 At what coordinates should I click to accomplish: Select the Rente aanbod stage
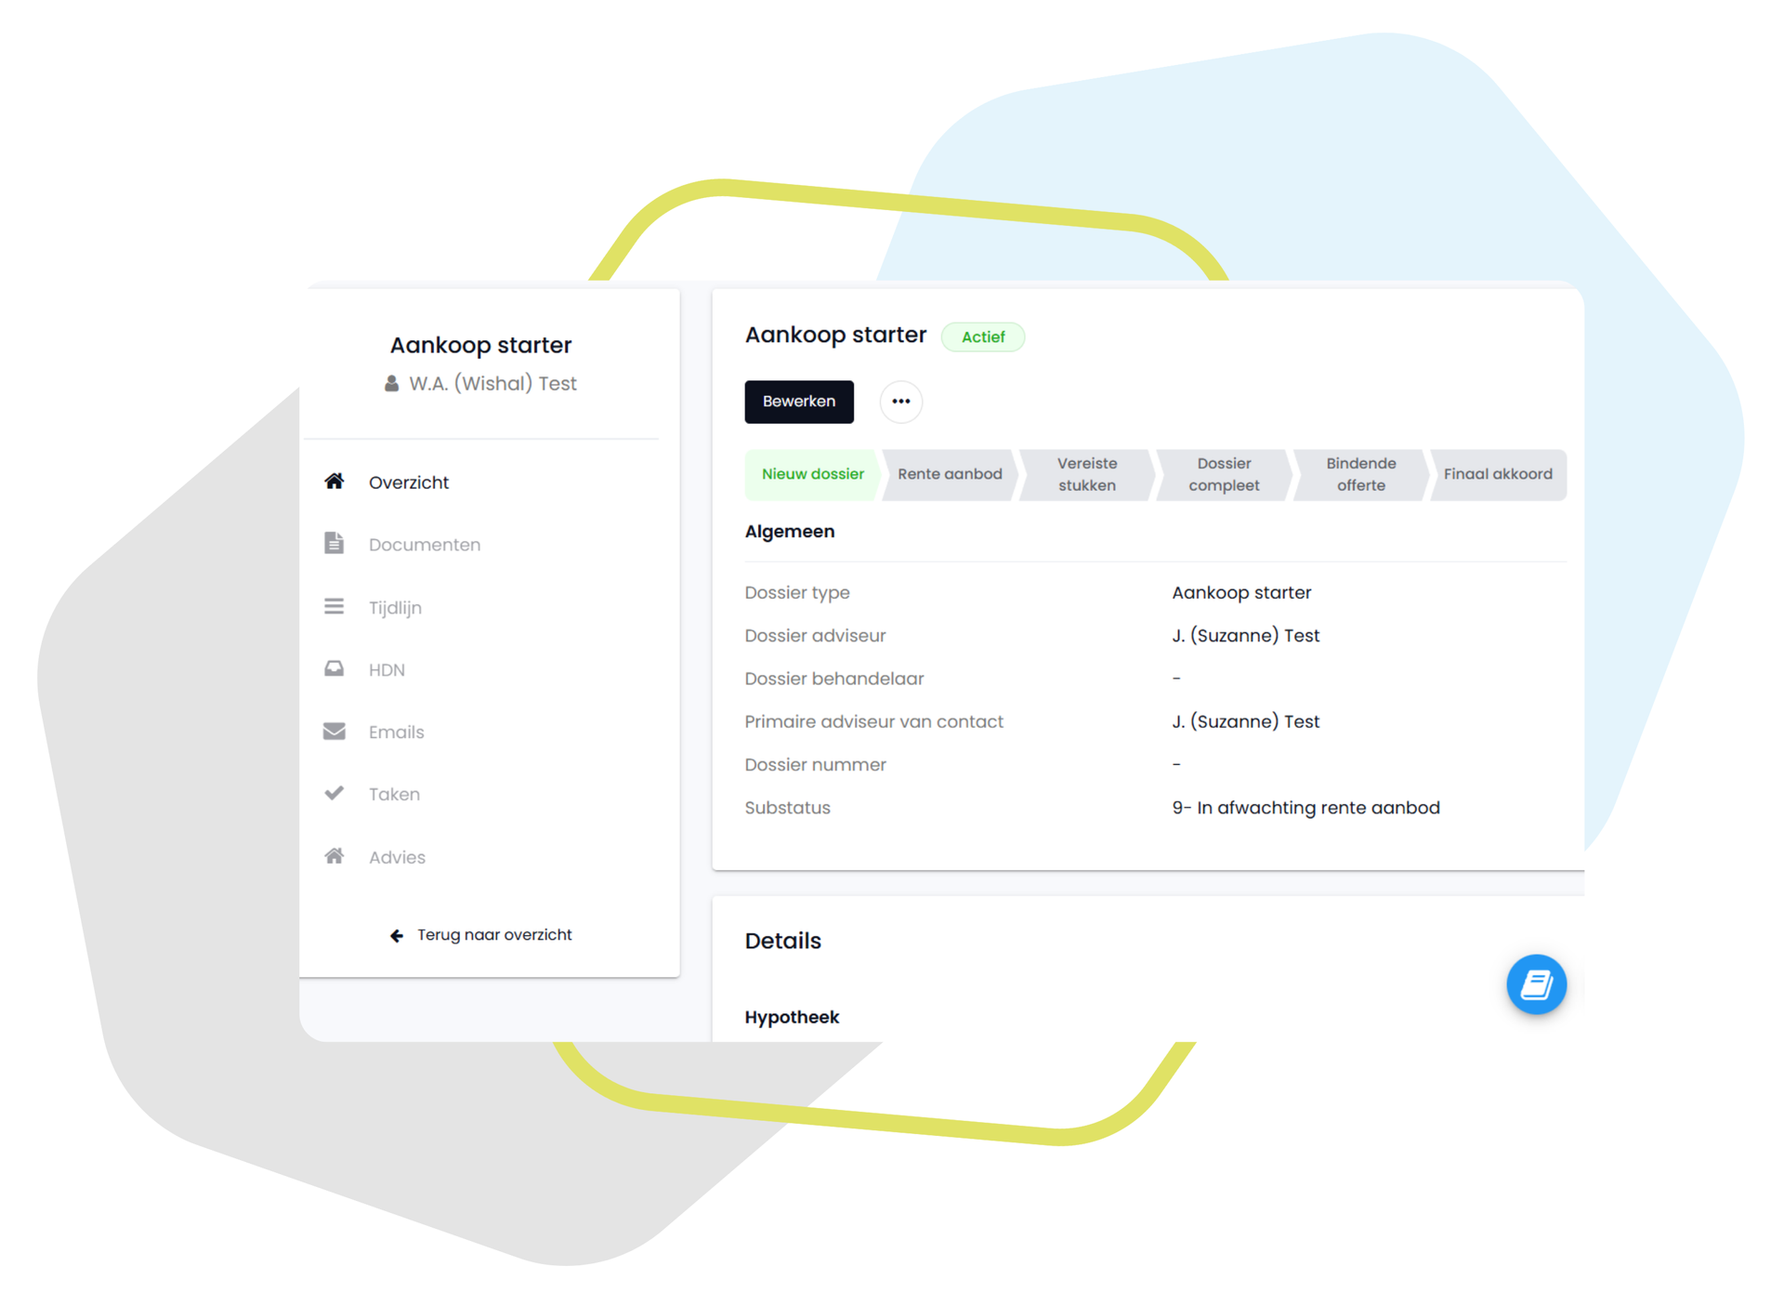[950, 474]
